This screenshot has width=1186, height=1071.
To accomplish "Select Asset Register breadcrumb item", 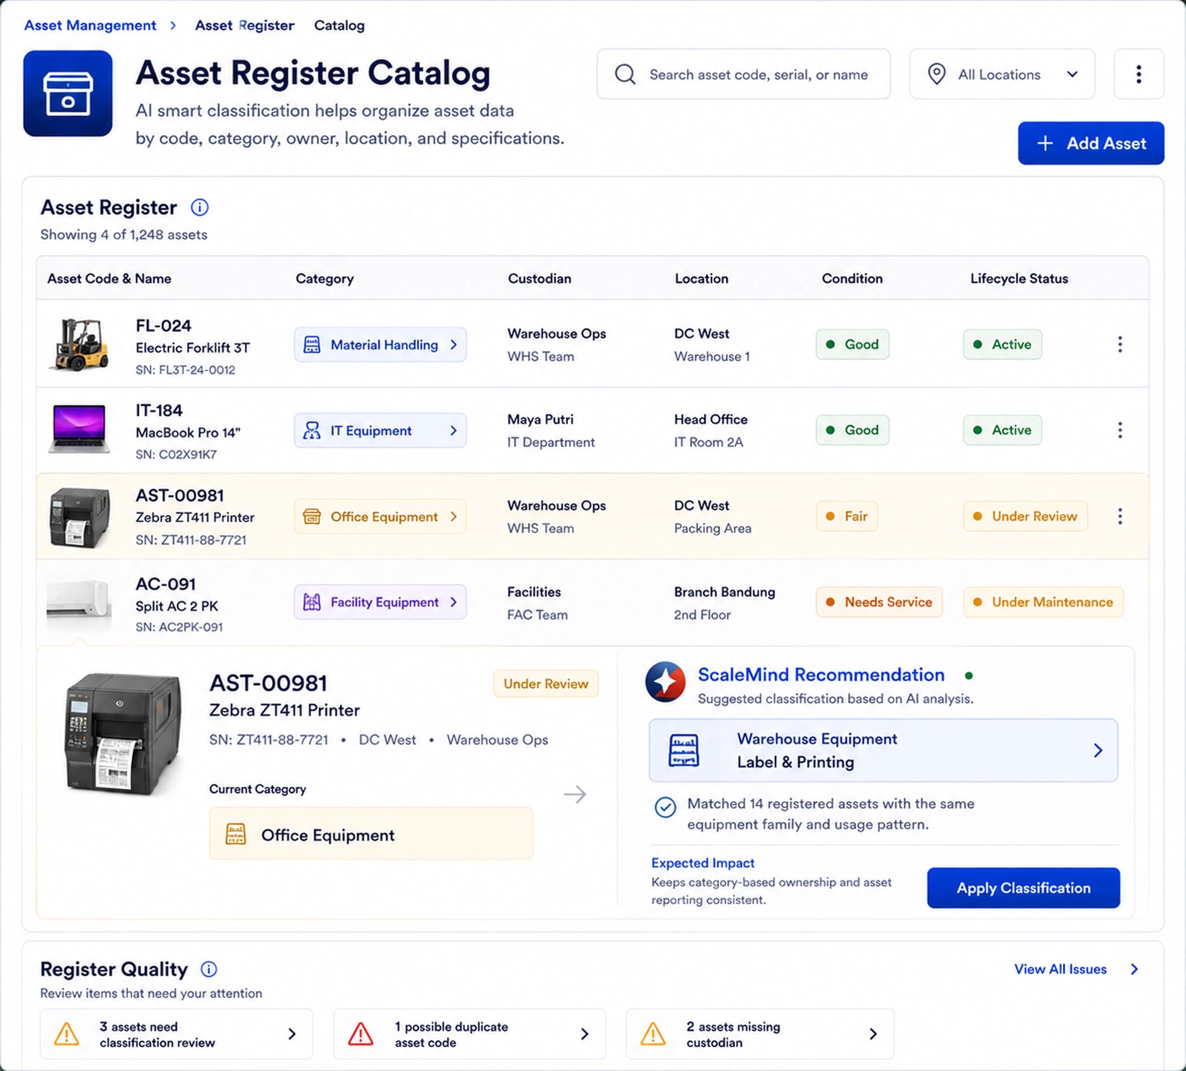I will coord(244,25).
